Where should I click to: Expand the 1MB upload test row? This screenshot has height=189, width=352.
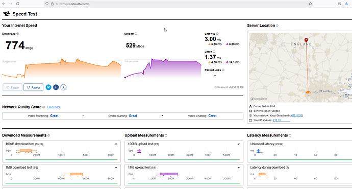pos(239,168)
